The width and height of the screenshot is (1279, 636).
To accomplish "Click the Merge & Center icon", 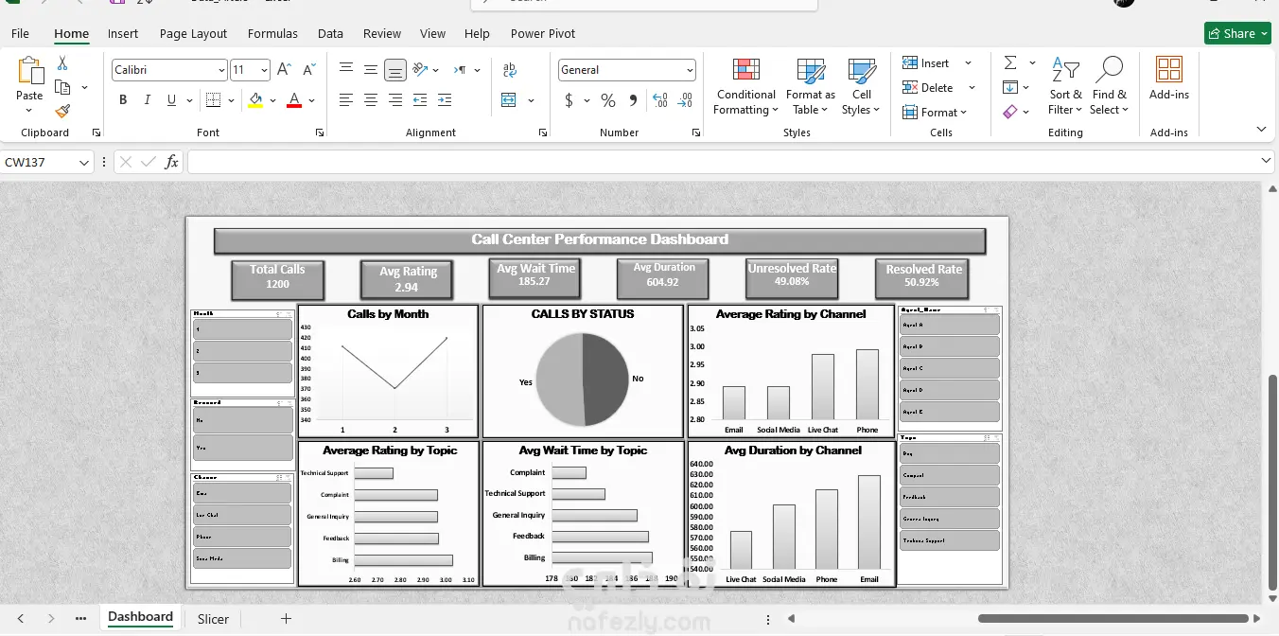I will 509,99.
